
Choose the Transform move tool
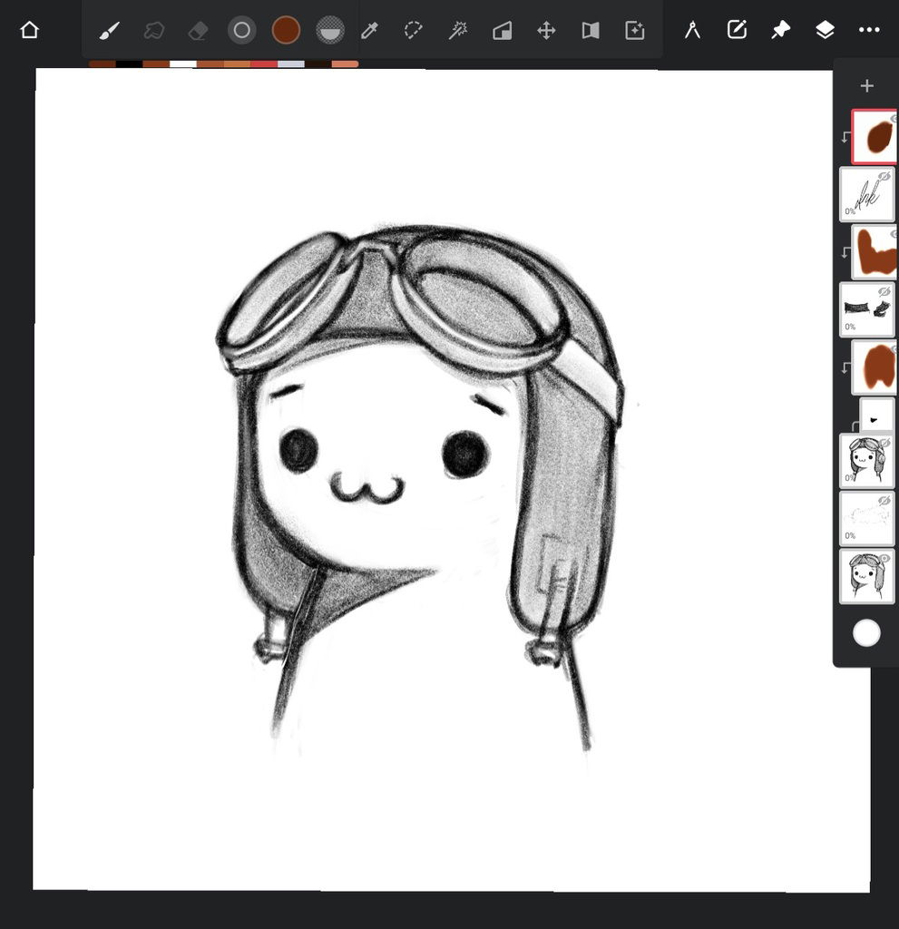[546, 31]
